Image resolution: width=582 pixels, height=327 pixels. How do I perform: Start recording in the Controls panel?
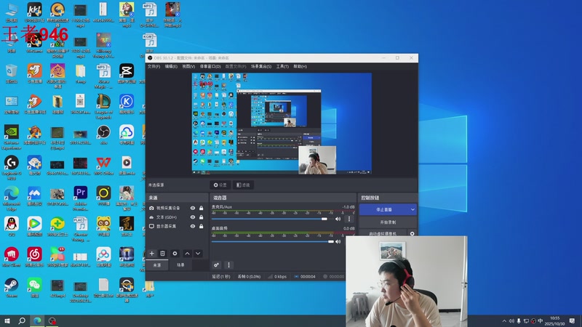pos(388,222)
